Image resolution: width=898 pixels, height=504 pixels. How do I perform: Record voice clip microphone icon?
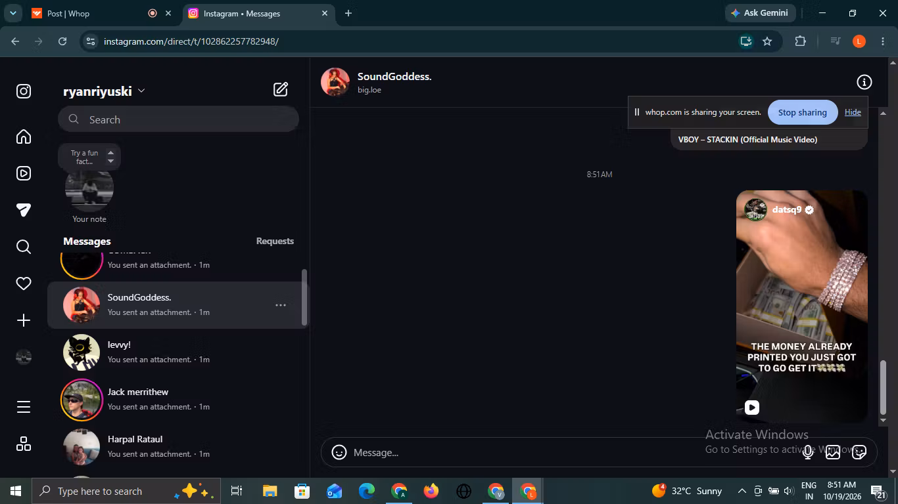pos(808,452)
